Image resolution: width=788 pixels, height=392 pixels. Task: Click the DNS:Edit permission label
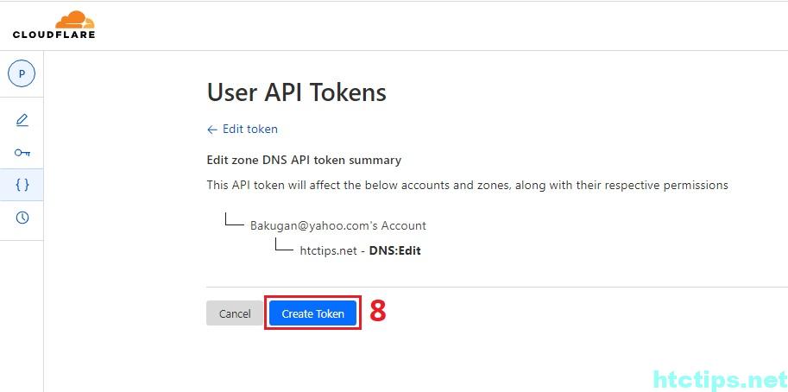click(394, 251)
